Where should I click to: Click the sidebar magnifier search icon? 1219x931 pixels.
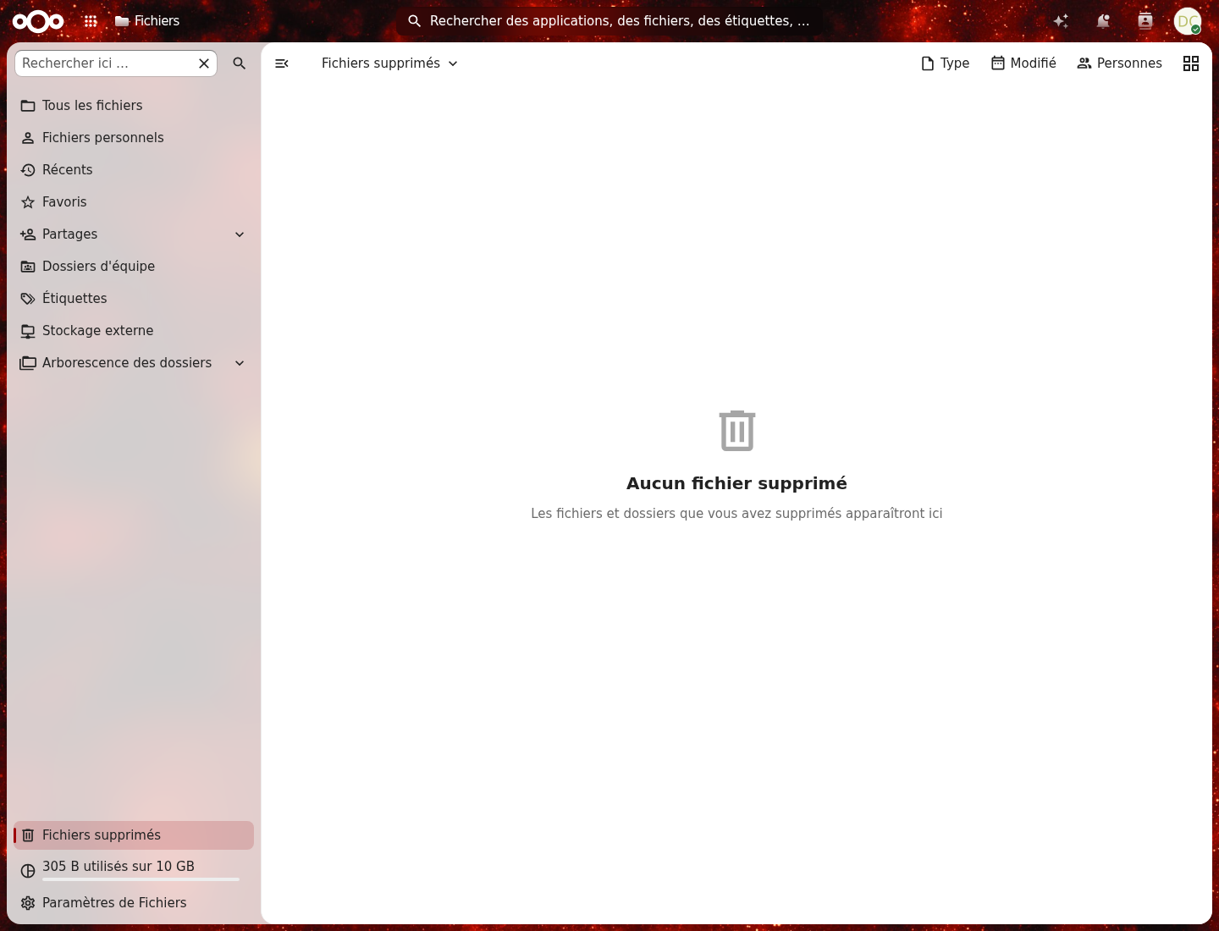pyautogui.click(x=240, y=63)
